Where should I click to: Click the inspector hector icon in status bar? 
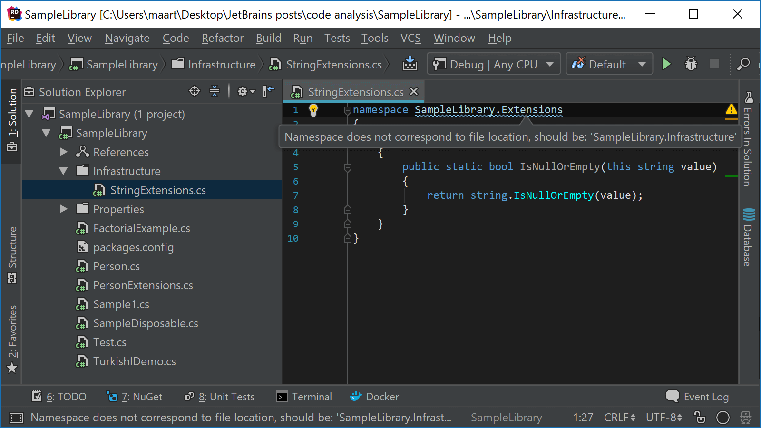746,418
